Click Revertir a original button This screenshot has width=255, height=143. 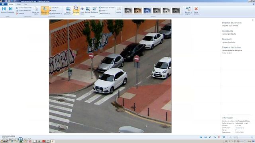tap(188, 11)
